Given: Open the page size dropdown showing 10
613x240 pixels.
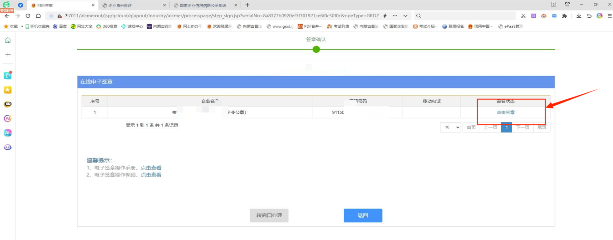Looking at the screenshot, I should click(x=451, y=128).
